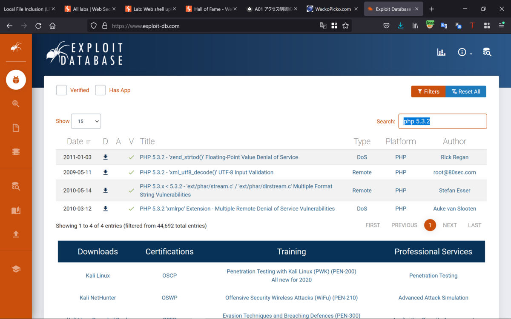Click the Search input field with php 5.3.2

coord(442,121)
